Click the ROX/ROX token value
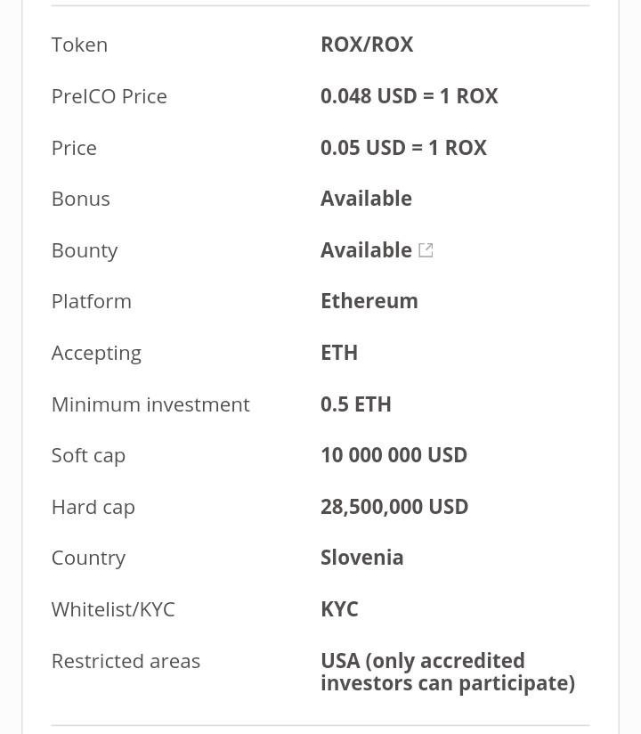 [367, 45]
